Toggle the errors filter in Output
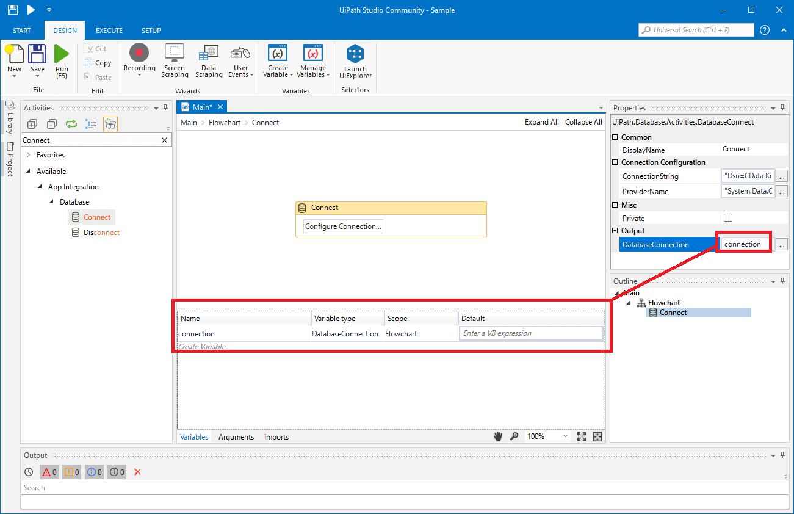The image size is (794, 514). point(49,472)
